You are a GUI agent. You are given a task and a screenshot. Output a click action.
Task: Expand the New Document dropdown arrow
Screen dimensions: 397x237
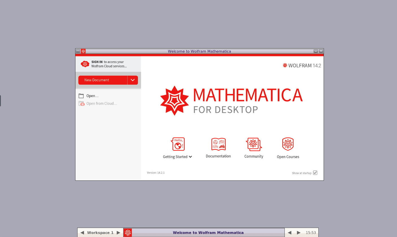click(x=133, y=80)
